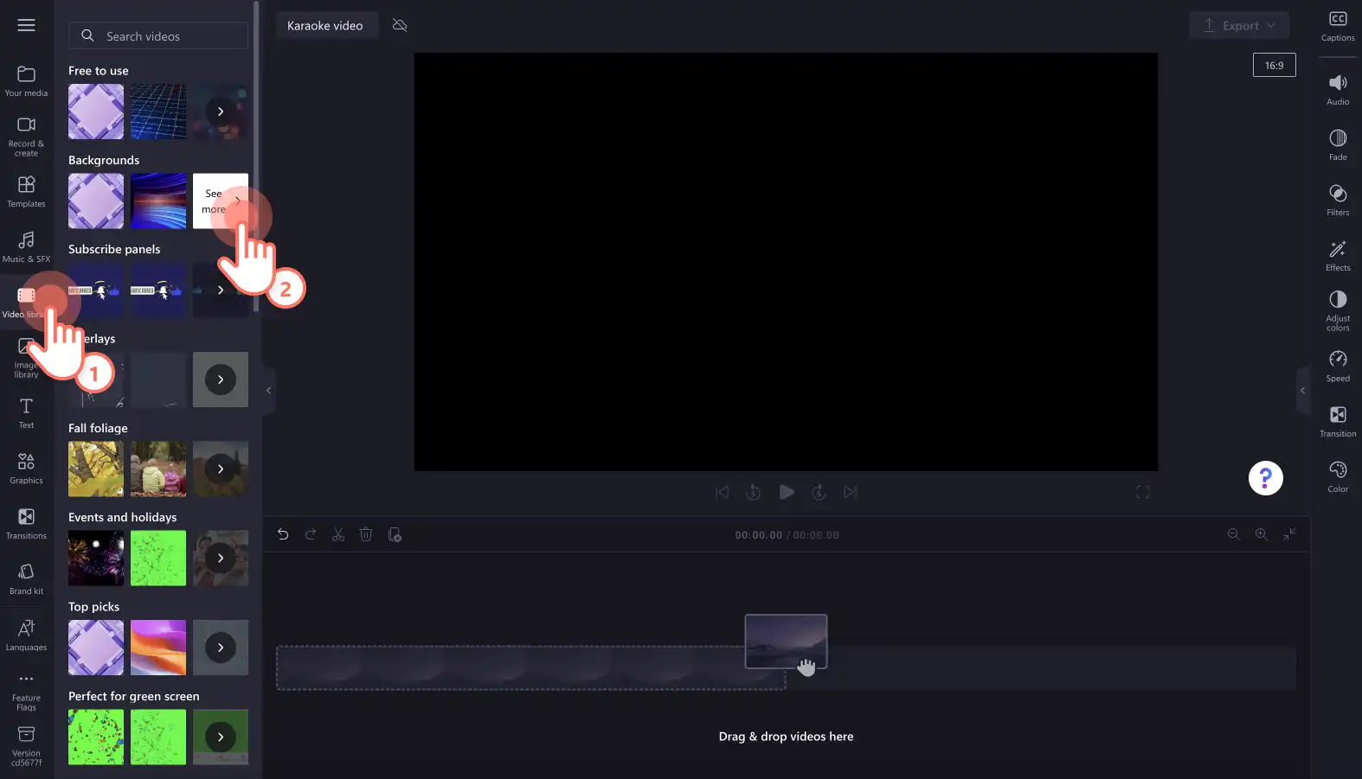
Task: Open the Export dropdown
Action: pyautogui.click(x=1239, y=25)
